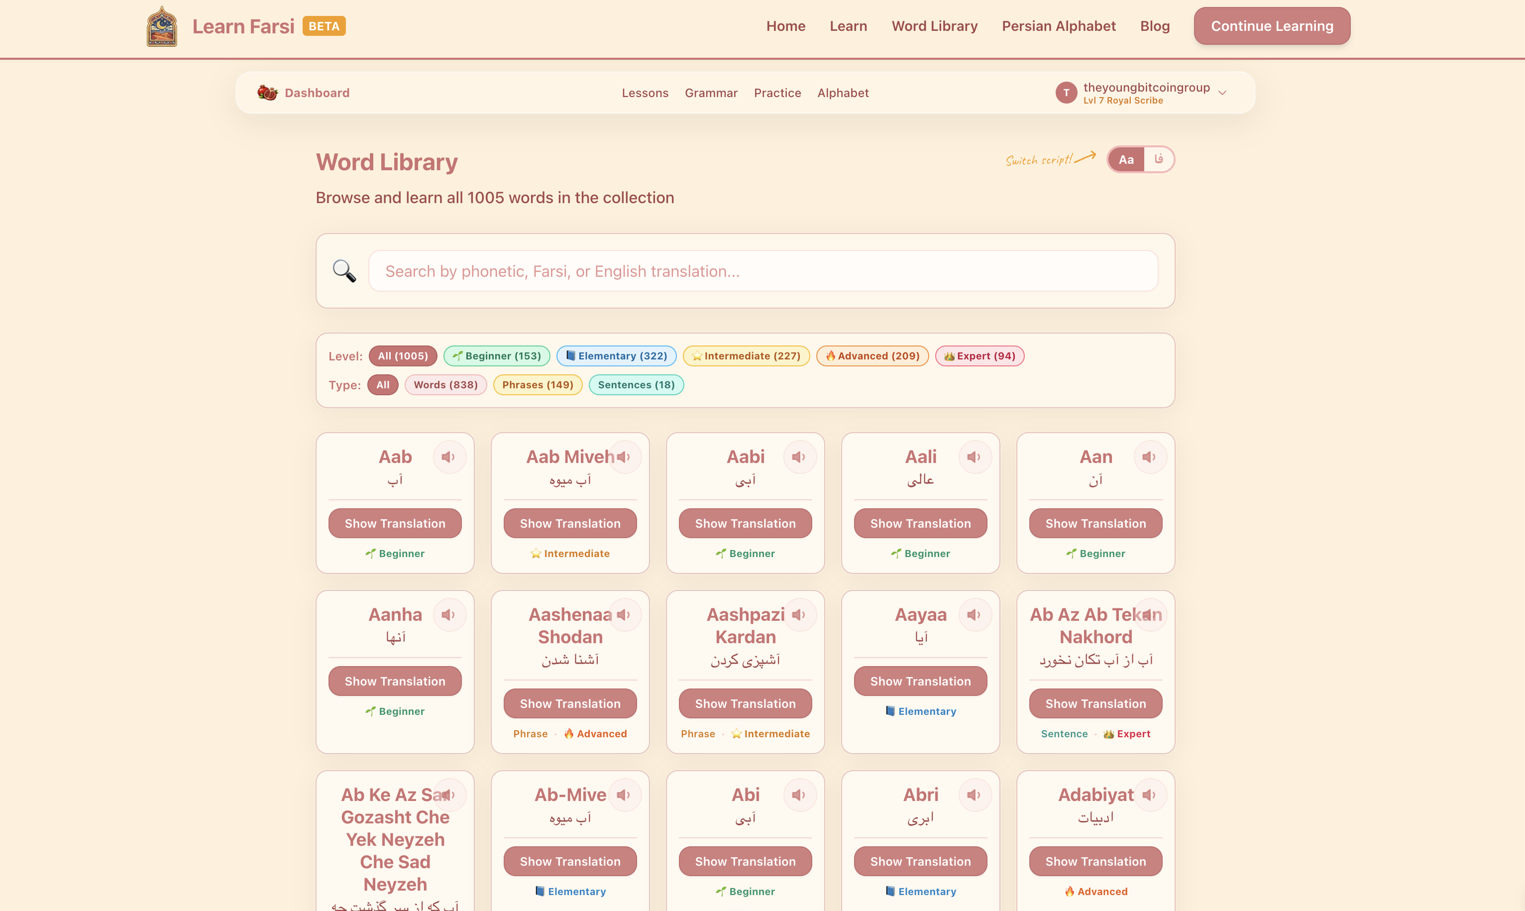Image resolution: width=1525 pixels, height=911 pixels.
Task: Filter words by Beginner level
Action: click(496, 355)
